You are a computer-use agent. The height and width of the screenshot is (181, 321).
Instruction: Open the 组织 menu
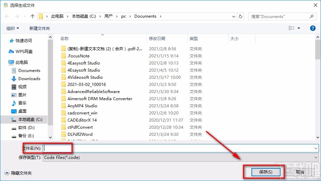coord(13,28)
